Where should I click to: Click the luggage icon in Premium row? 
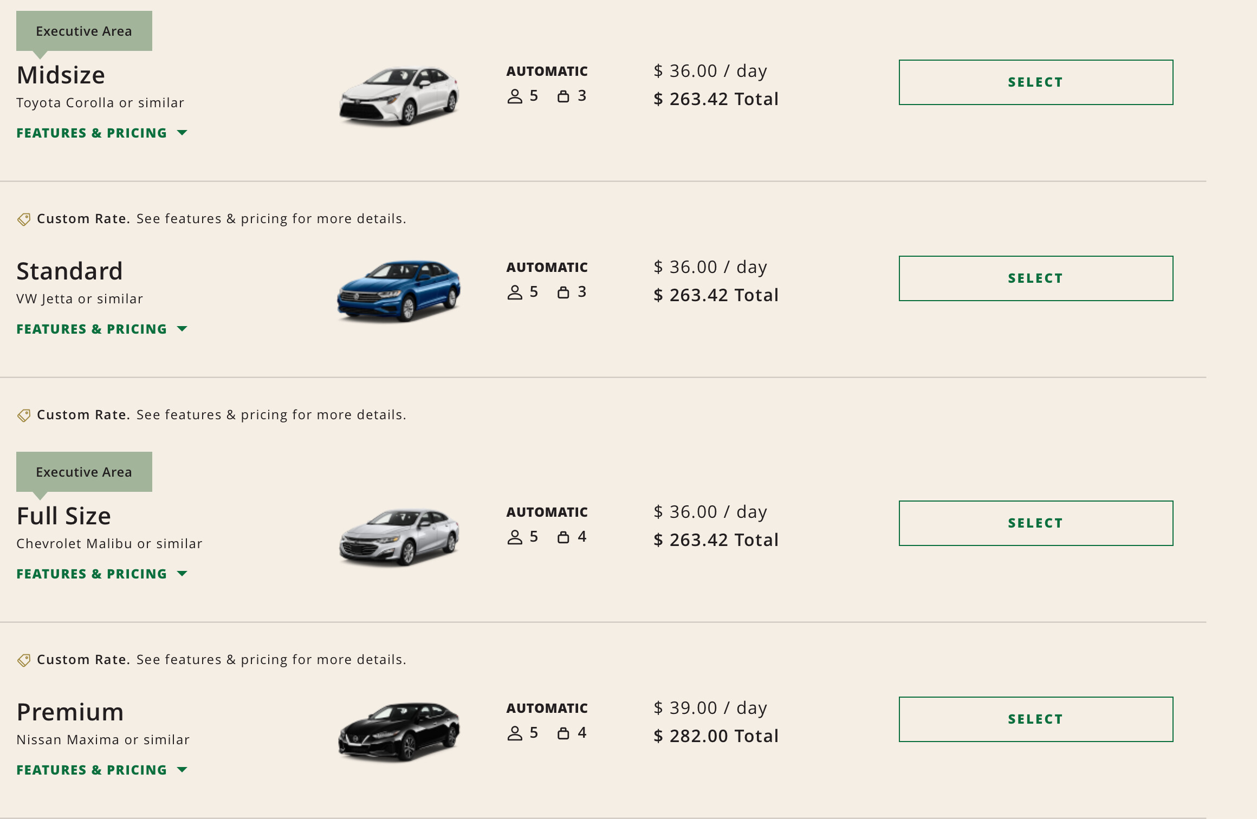pyautogui.click(x=563, y=733)
